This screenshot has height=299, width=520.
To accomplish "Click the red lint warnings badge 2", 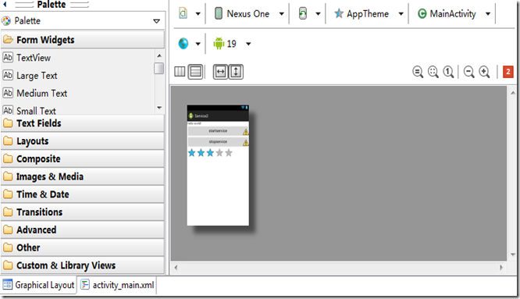I will coord(508,72).
